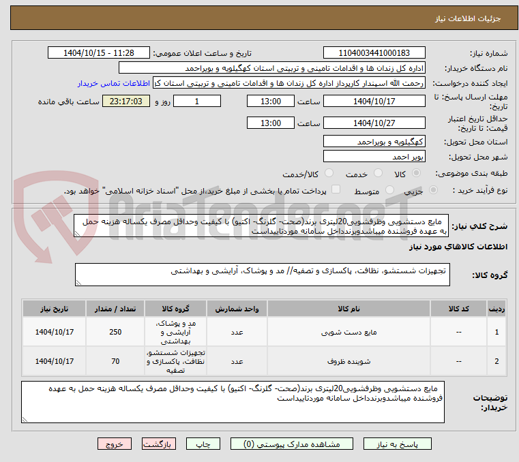
Task: Click the پاسخ به نیاز button
Action: tap(397, 444)
